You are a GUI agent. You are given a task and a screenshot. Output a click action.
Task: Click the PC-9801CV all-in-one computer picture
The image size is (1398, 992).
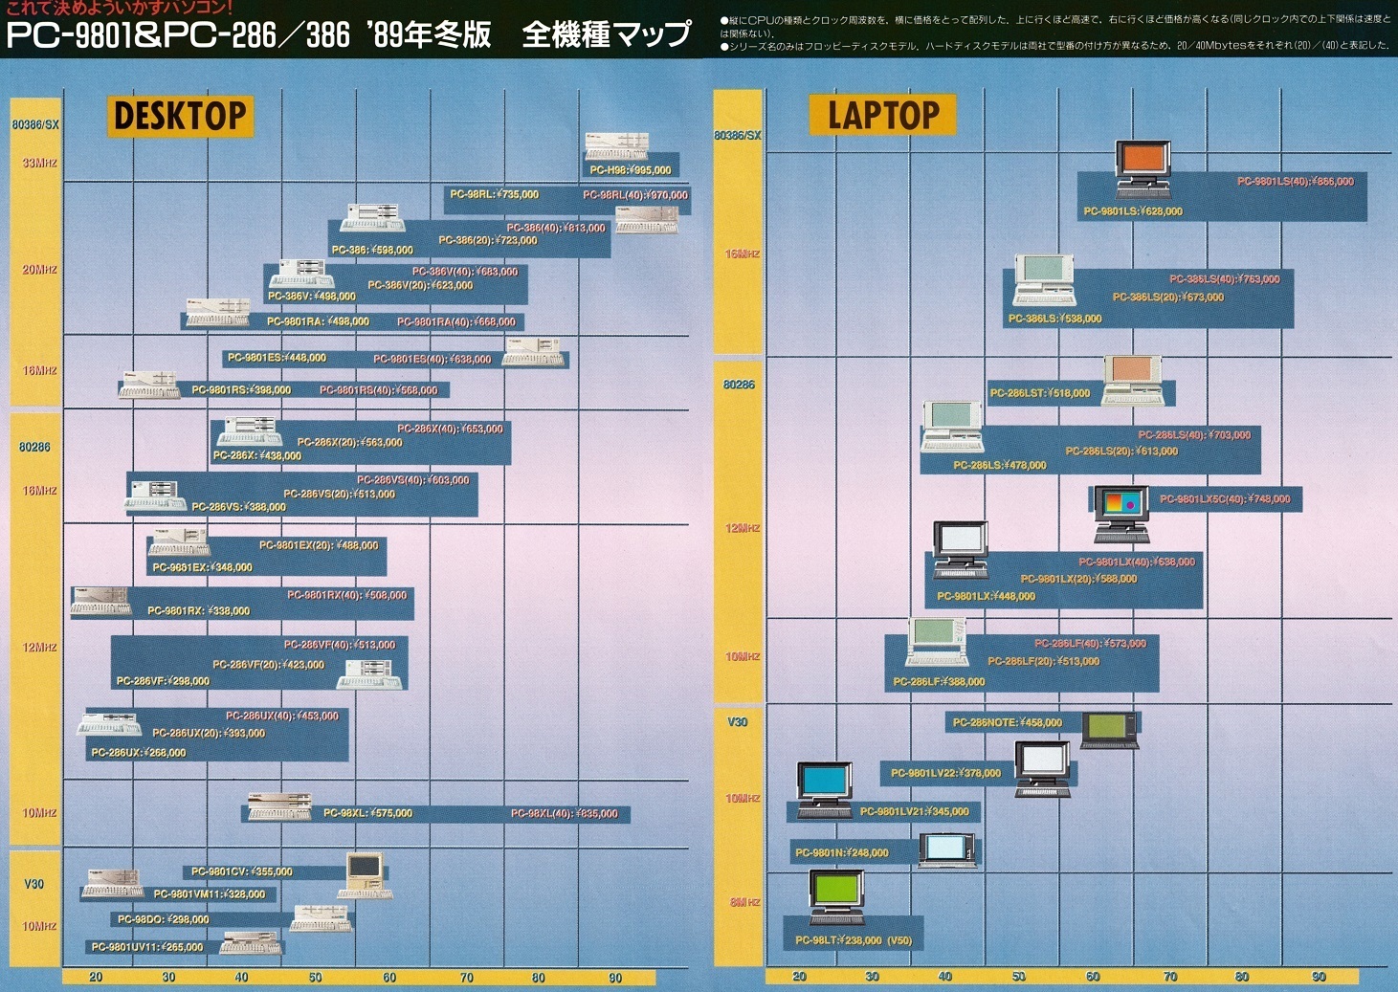(365, 875)
